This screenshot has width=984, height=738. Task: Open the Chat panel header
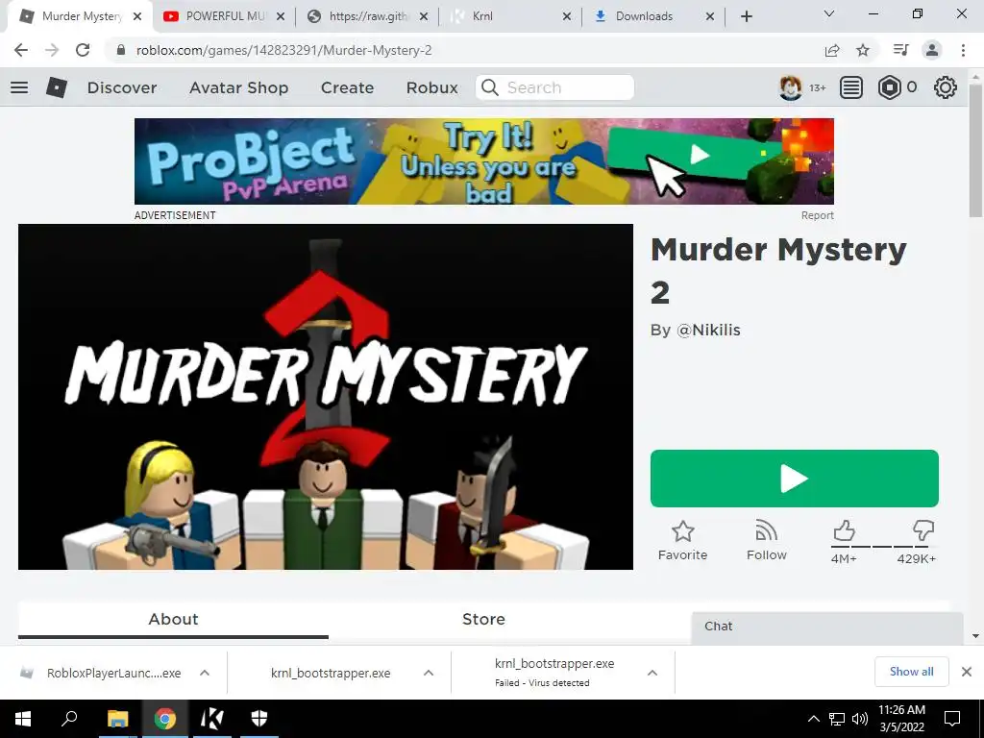pos(827,627)
